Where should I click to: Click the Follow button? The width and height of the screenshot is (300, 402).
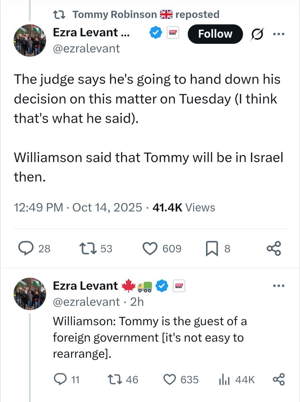(215, 34)
